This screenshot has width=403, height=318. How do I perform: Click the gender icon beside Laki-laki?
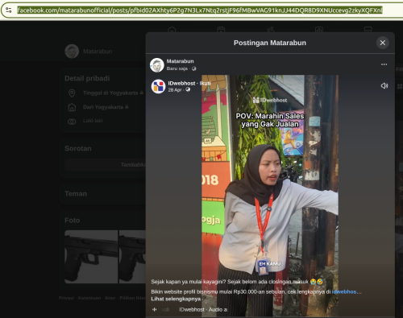[x=72, y=122]
